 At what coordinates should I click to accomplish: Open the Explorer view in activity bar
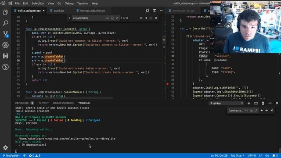[5, 12]
